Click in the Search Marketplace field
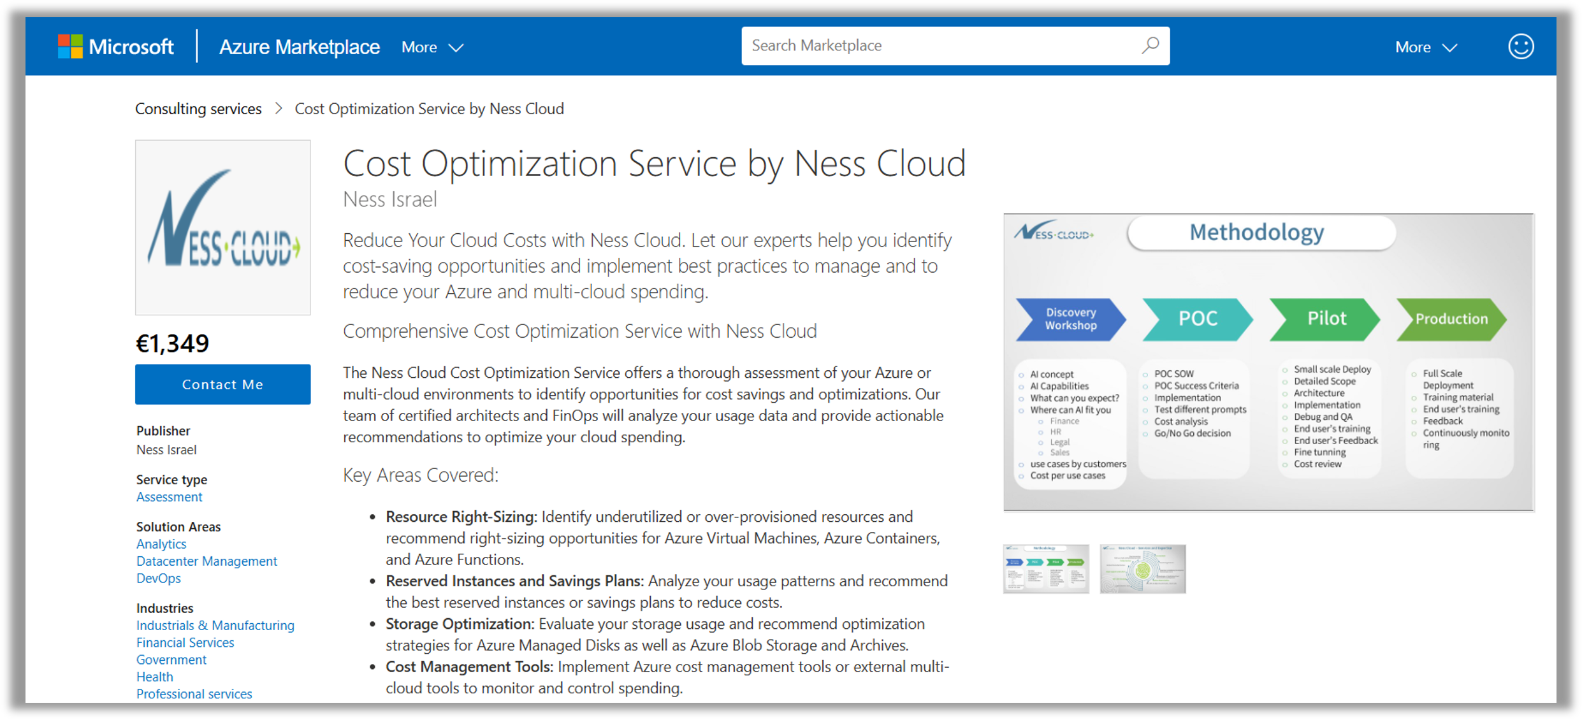The width and height of the screenshot is (1582, 720). [937, 46]
